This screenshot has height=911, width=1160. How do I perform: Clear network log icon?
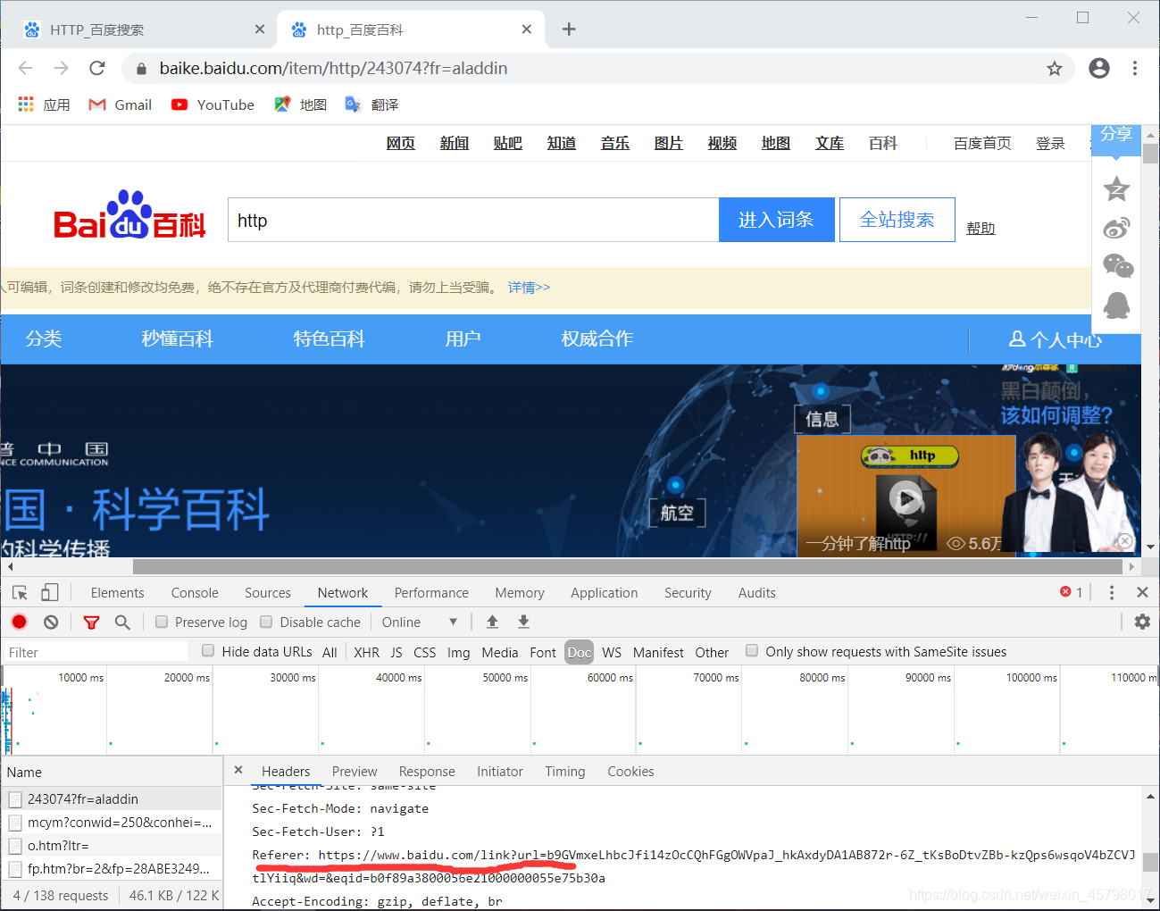(x=51, y=622)
